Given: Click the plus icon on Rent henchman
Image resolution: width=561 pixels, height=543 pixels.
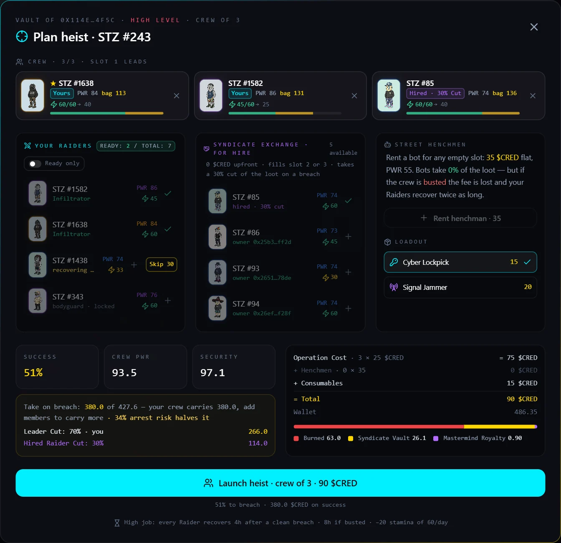Looking at the screenshot, I should click(424, 218).
